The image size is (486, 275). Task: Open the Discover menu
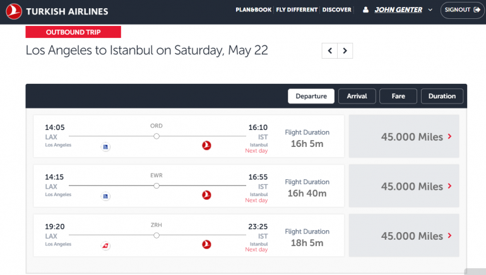336,10
